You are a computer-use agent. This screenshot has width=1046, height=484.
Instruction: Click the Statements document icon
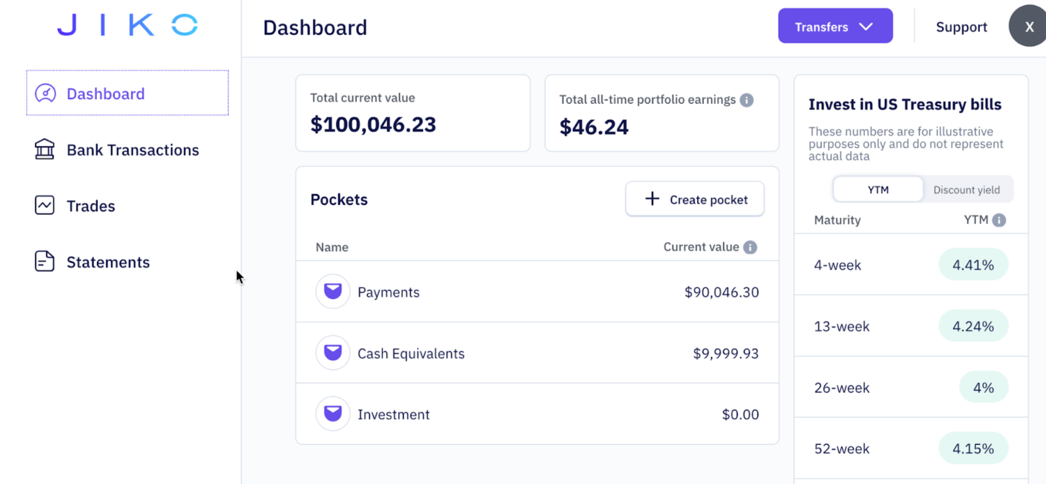(44, 262)
